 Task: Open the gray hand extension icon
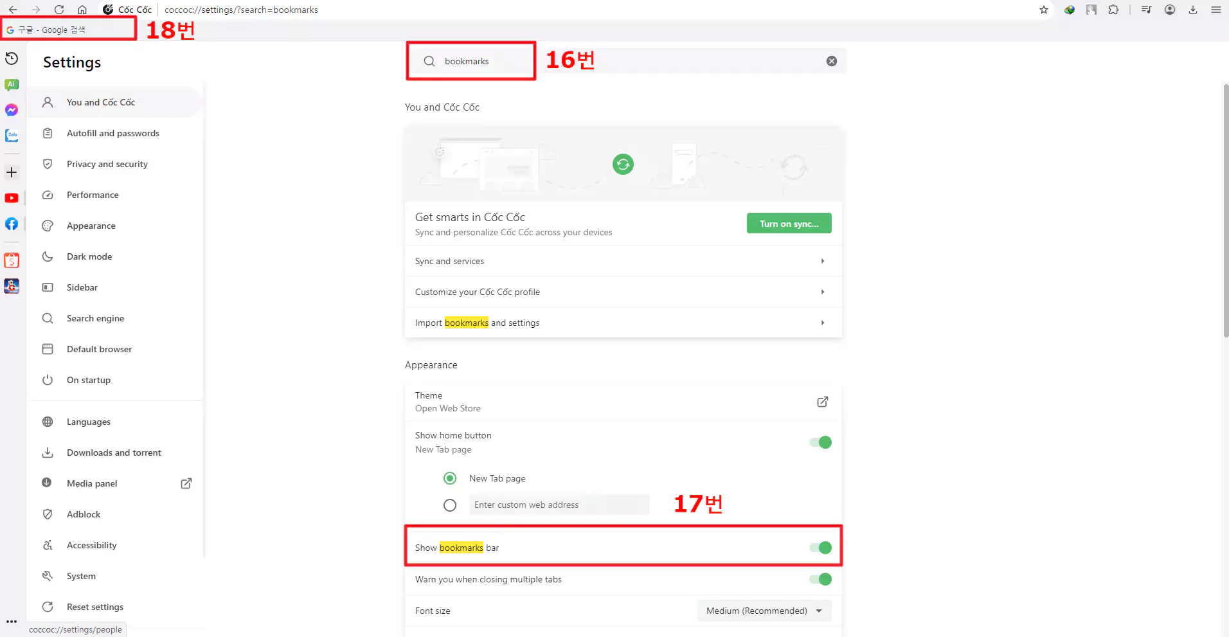pyautogui.click(x=1091, y=10)
